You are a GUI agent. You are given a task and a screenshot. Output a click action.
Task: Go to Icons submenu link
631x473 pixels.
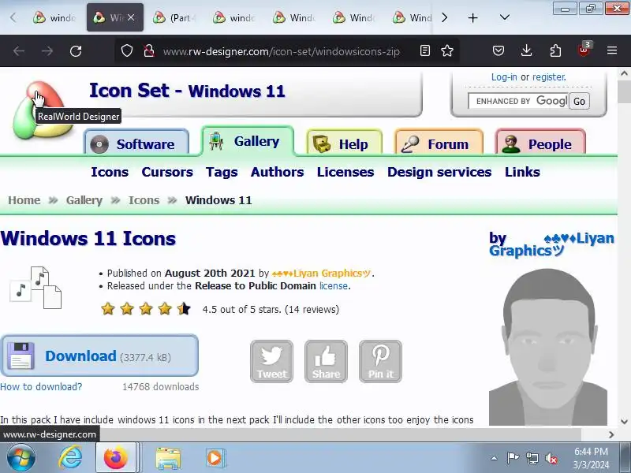coord(110,172)
